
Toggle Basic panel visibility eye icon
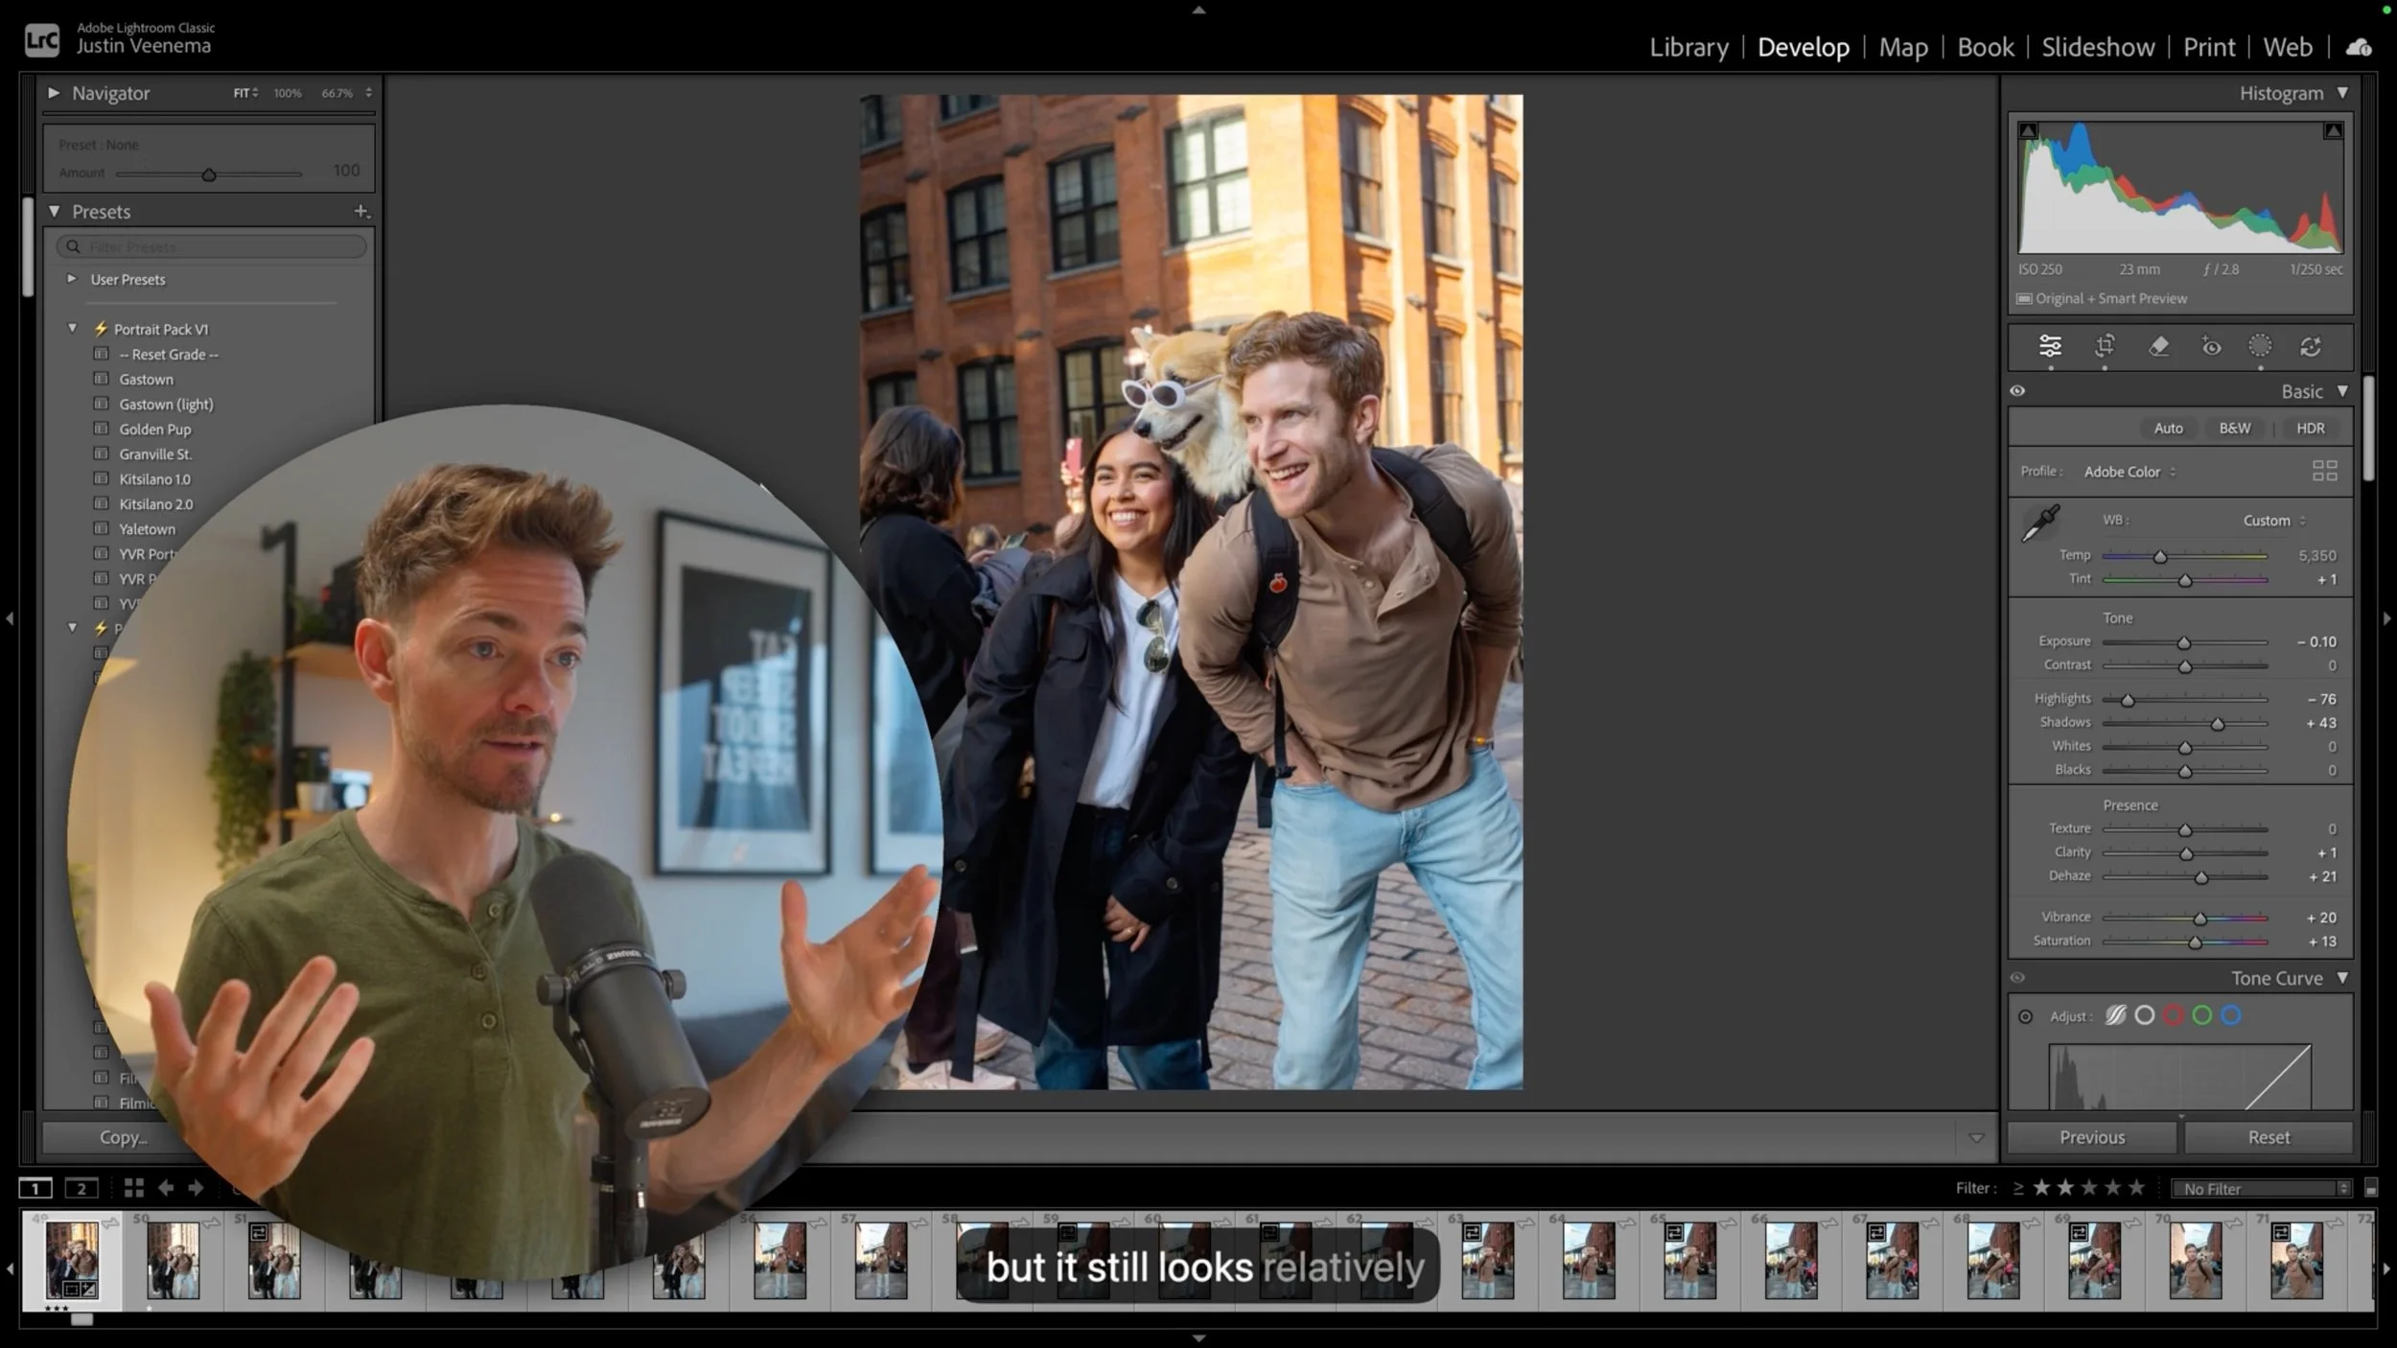[x=2017, y=391]
